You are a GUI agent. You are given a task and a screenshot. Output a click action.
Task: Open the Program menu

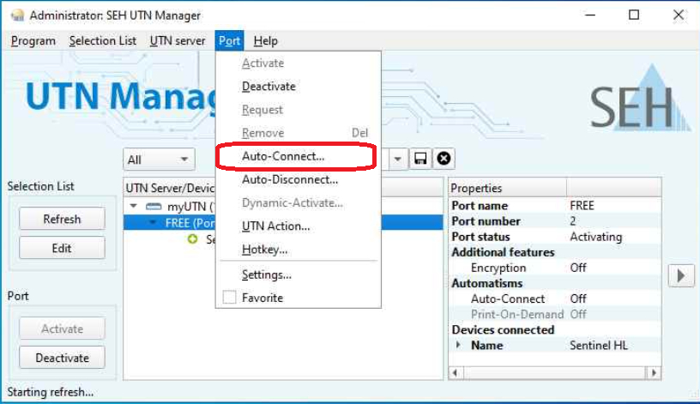33,40
